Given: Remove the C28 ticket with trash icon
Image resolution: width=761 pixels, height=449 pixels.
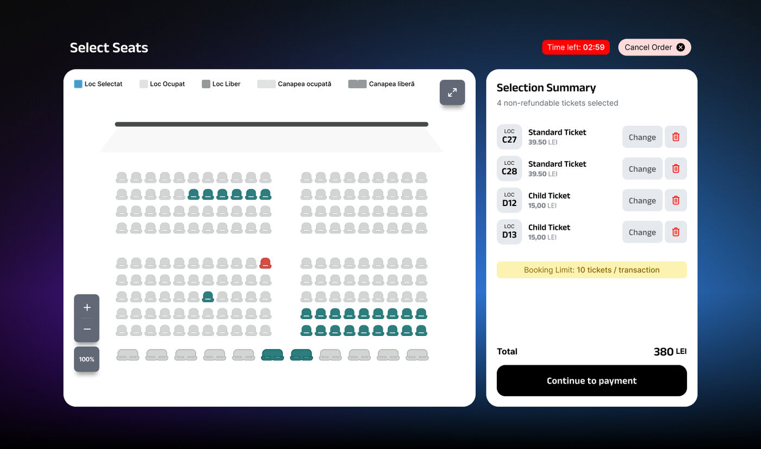Looking at the screenshot, I should tap(676, 169).
